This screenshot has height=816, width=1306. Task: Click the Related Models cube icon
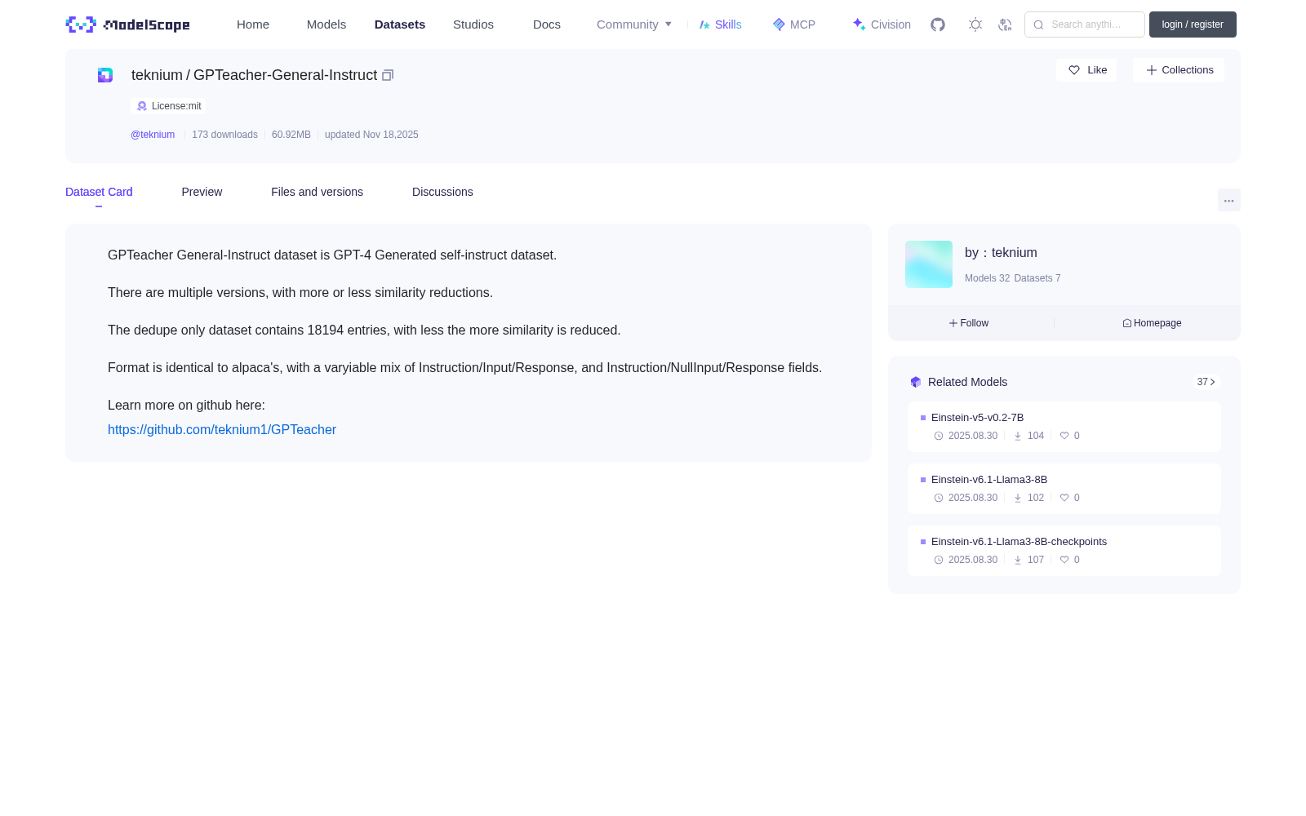coord(916,382)
